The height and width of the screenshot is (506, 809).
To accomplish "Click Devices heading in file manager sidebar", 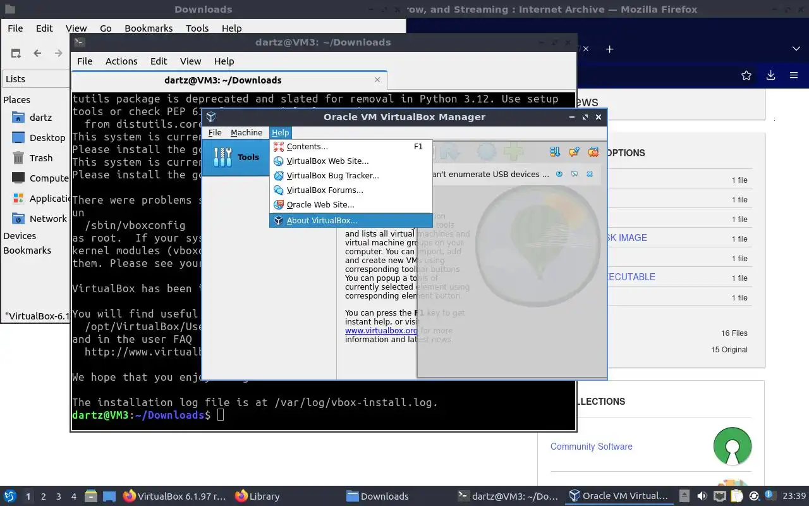I will 20,235.
